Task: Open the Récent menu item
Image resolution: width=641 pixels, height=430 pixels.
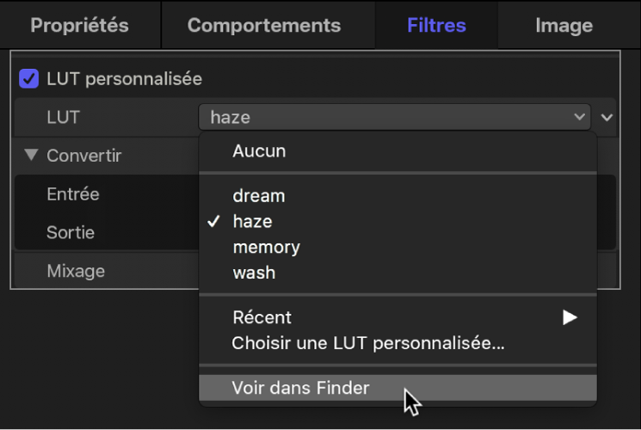Action: 262,317
